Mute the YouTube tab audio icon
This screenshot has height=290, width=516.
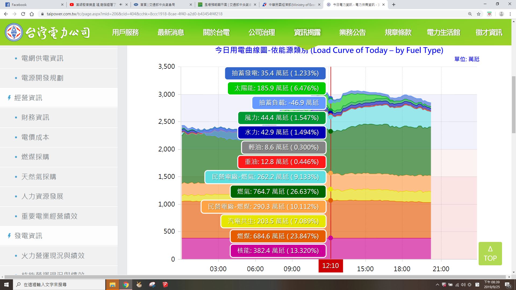coord(121,5)
